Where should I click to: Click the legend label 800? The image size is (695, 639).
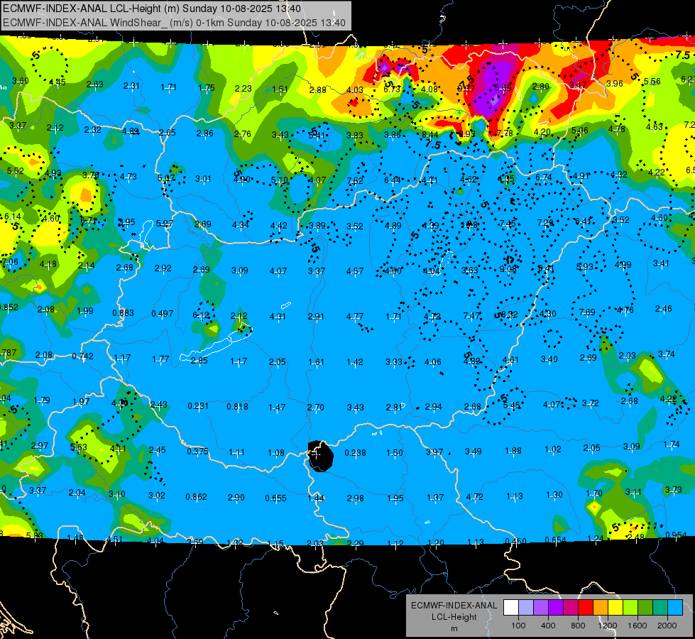click(x=578, y=626)
